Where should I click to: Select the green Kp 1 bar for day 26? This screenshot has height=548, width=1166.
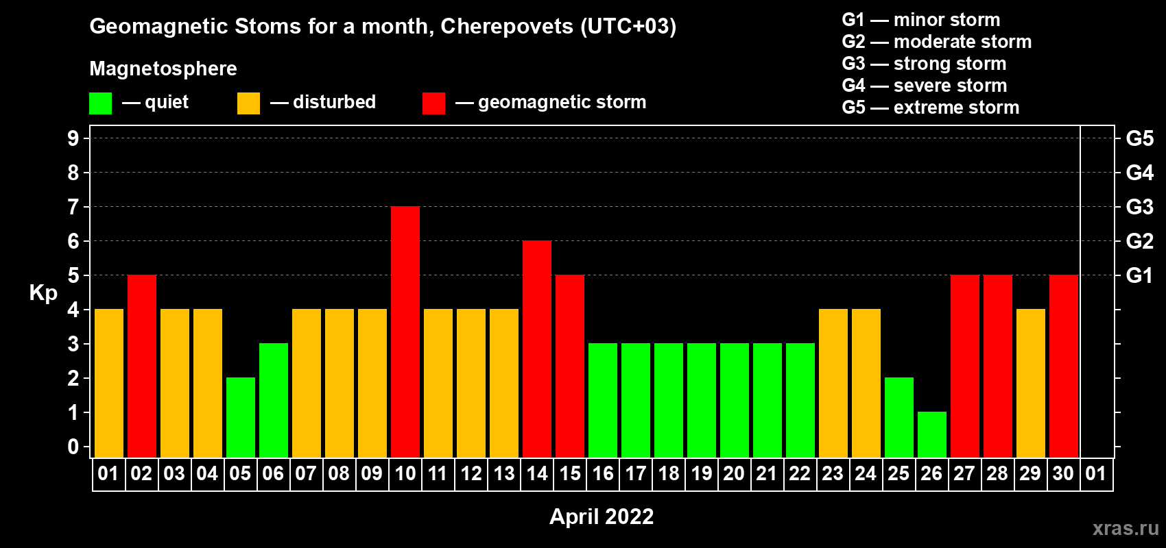pos(932,434)
